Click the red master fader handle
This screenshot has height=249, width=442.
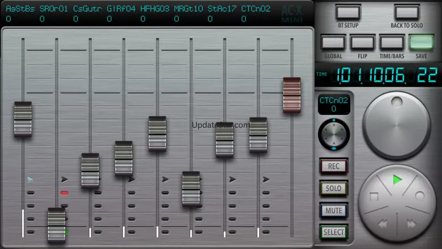click(292, 95)
